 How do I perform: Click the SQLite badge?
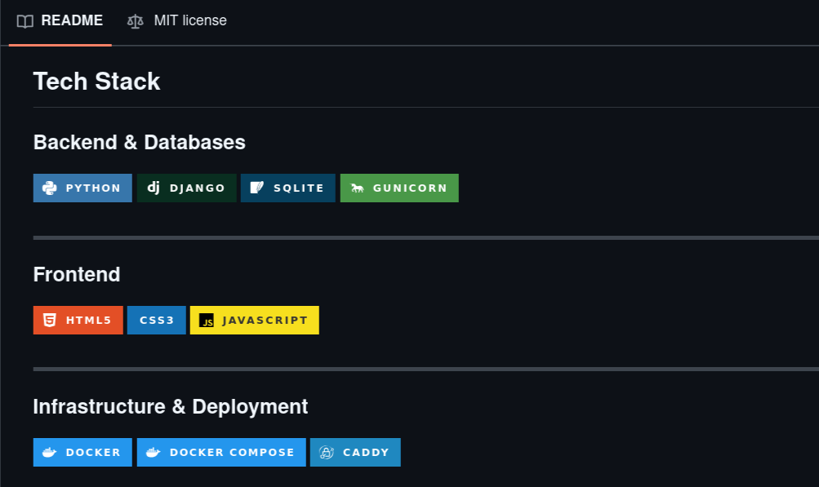click(287, 188)
